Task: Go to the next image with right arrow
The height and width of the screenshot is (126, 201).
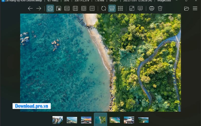Action: click(39, 9)
